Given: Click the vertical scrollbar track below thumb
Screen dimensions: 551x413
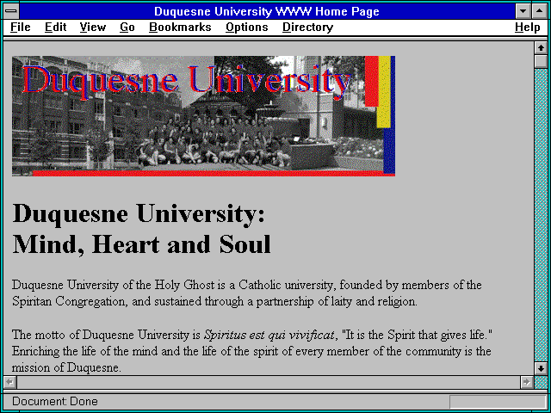Looking at the screenshot, I should tap(541, 215).
